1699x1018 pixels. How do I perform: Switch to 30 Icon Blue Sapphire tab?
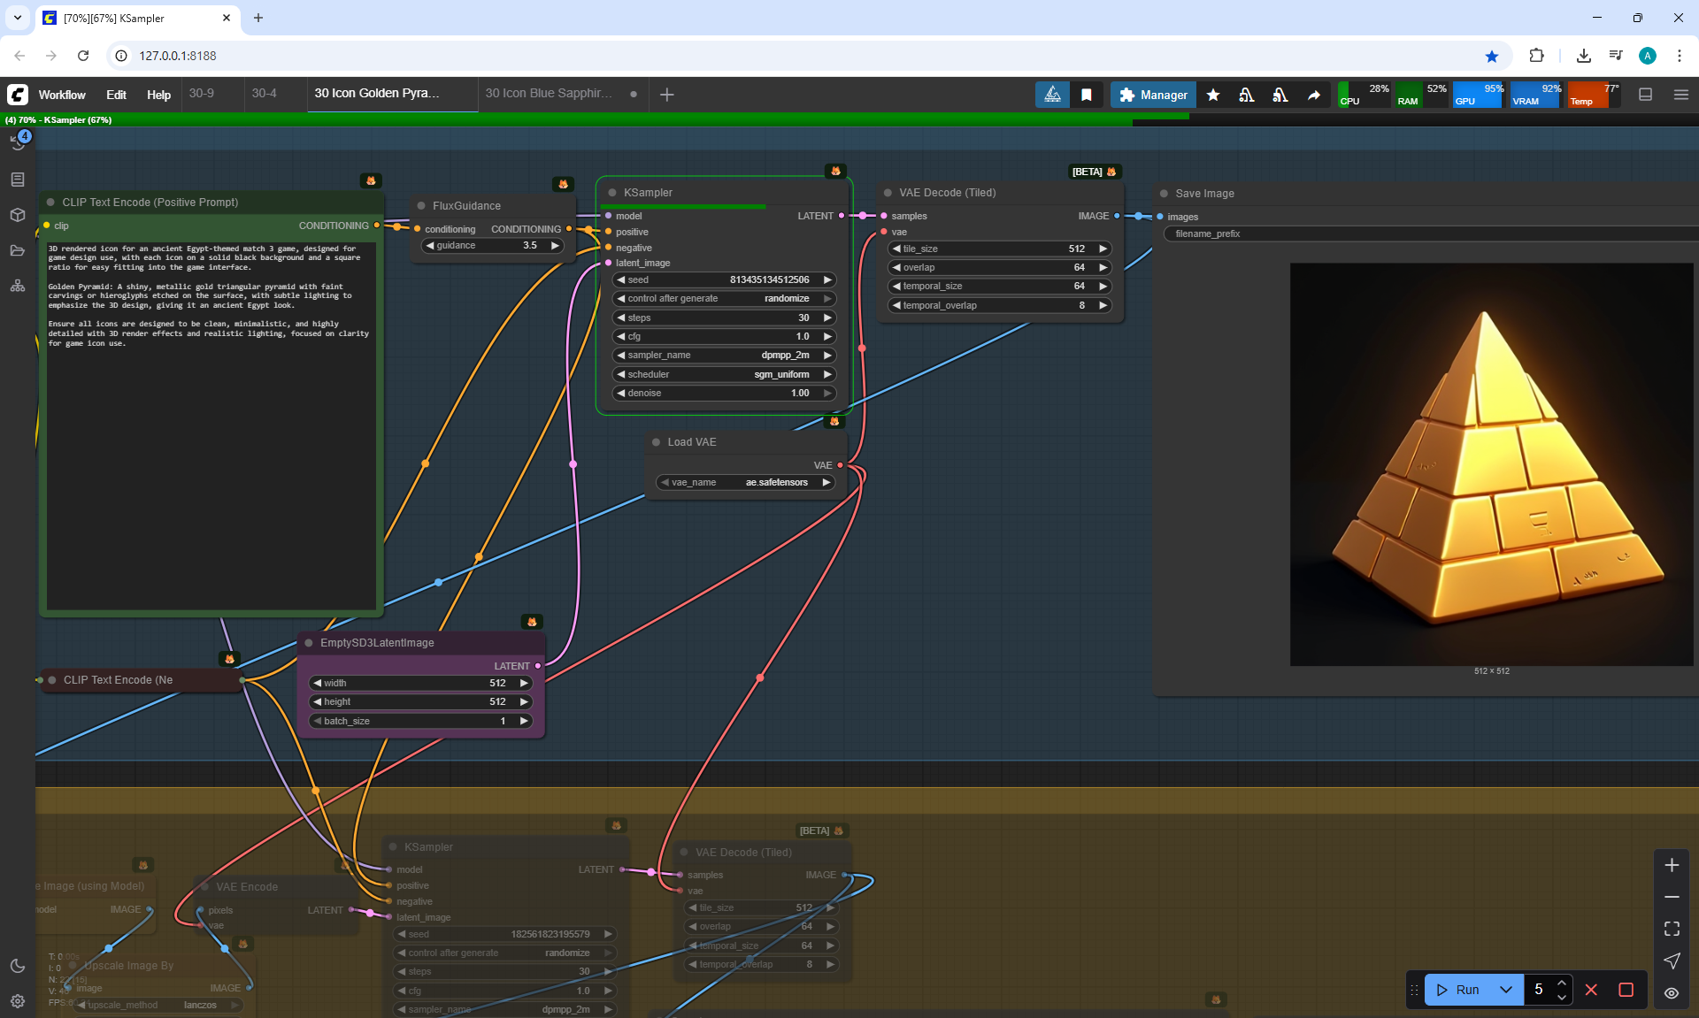coord(549,94)
